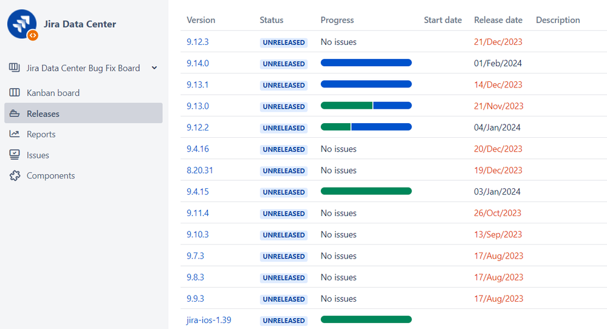Open version 9.13.0 link
Viewport: 607px width, 329px height.
(197, 106)
